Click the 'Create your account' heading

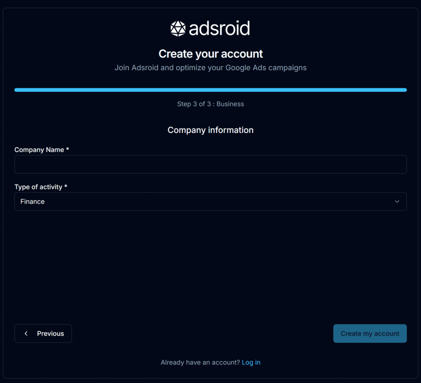(x=210, y=54)
